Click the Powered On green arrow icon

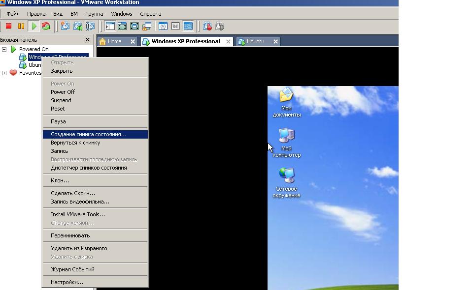coord(13,49)
